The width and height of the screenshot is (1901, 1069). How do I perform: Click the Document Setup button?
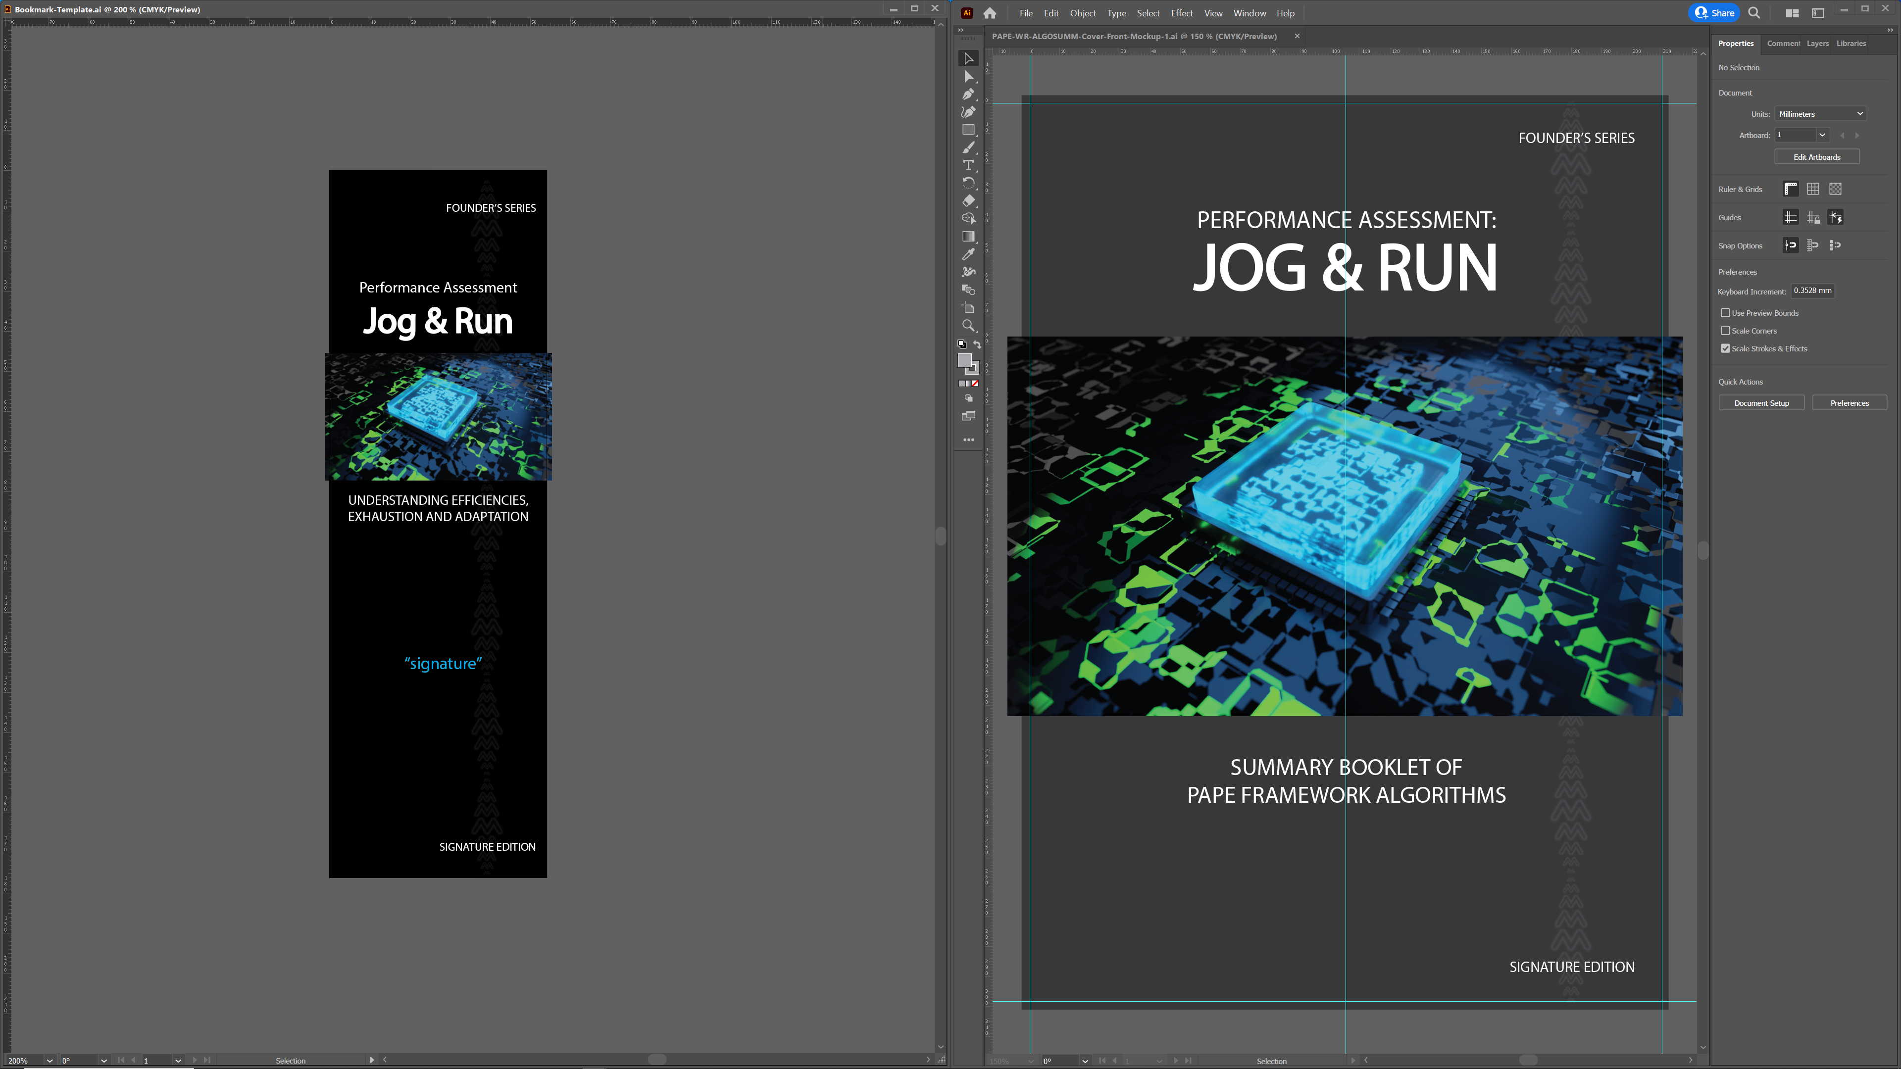[x=1761, y=403]
